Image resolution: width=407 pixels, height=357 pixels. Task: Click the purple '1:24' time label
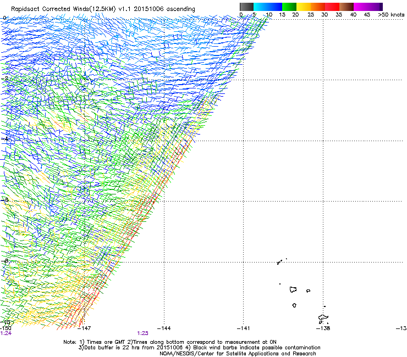pos(6,333)
